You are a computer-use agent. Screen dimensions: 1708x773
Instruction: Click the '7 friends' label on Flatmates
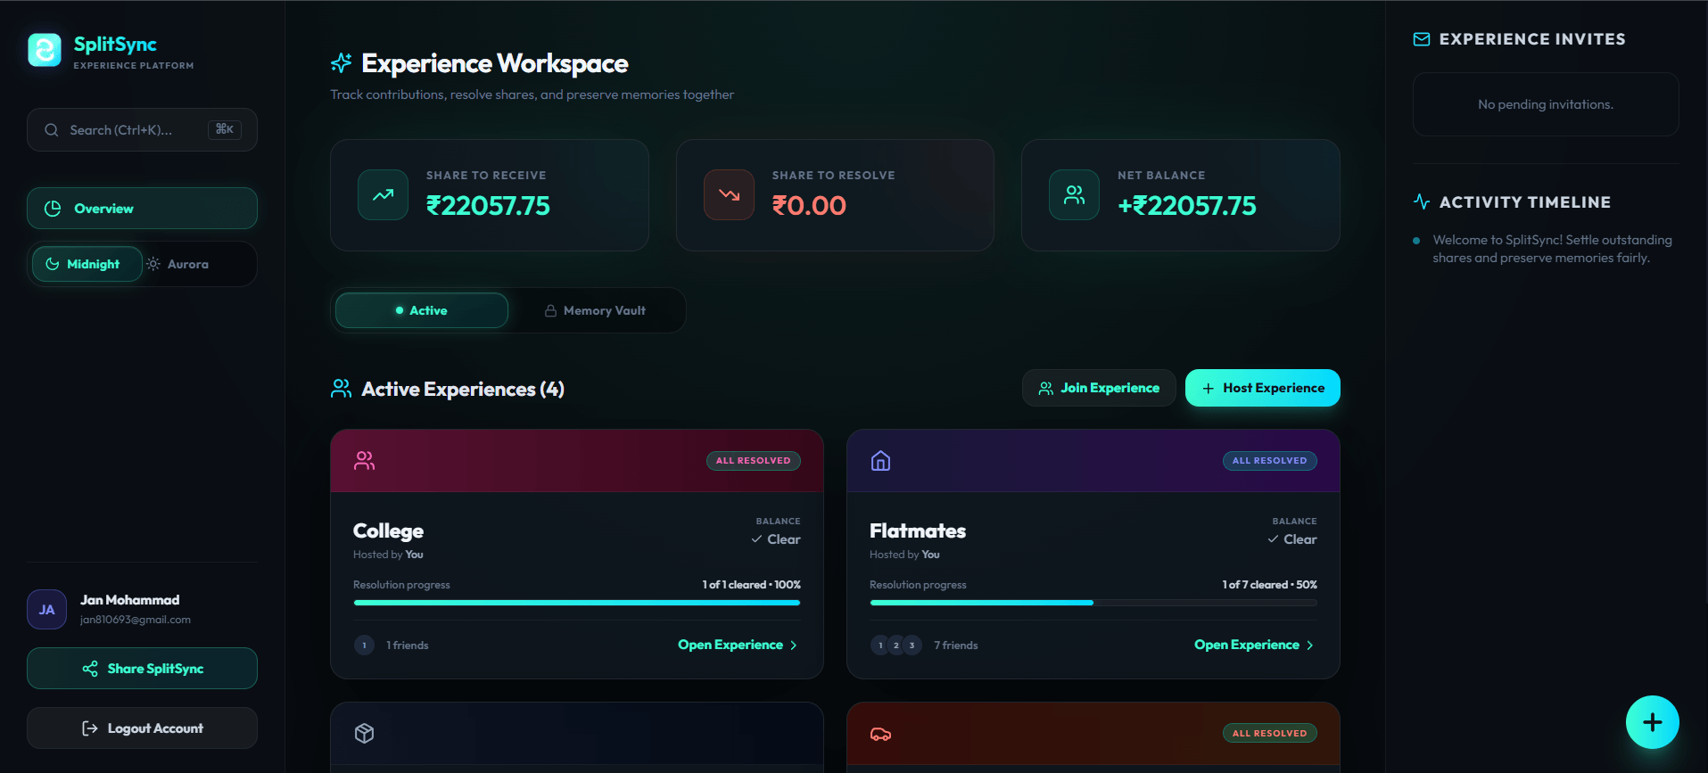[956, 646]
